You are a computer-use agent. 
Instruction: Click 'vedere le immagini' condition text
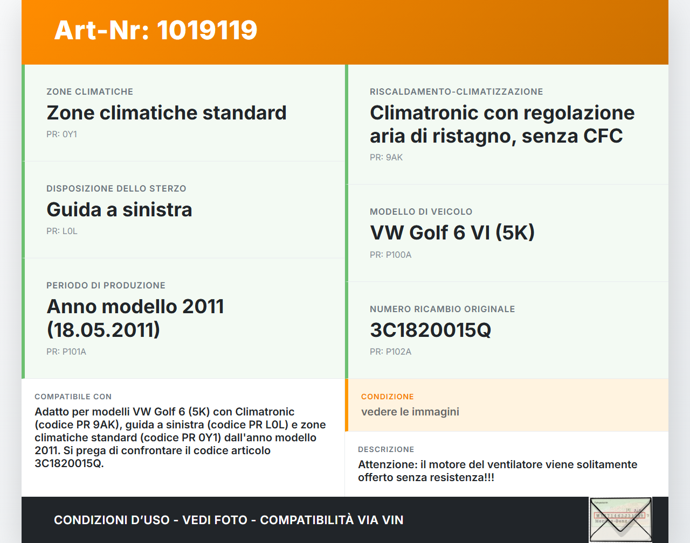tap(410, 412)
